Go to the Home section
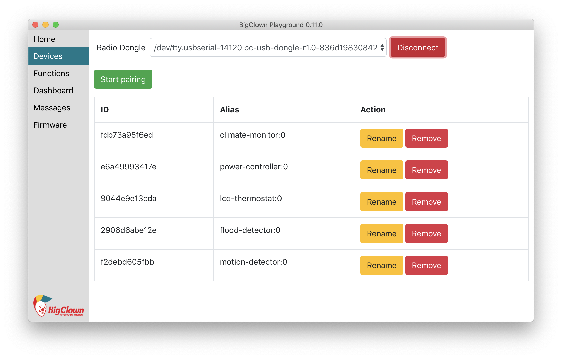The image size is (562, 359). coord(44,39)
